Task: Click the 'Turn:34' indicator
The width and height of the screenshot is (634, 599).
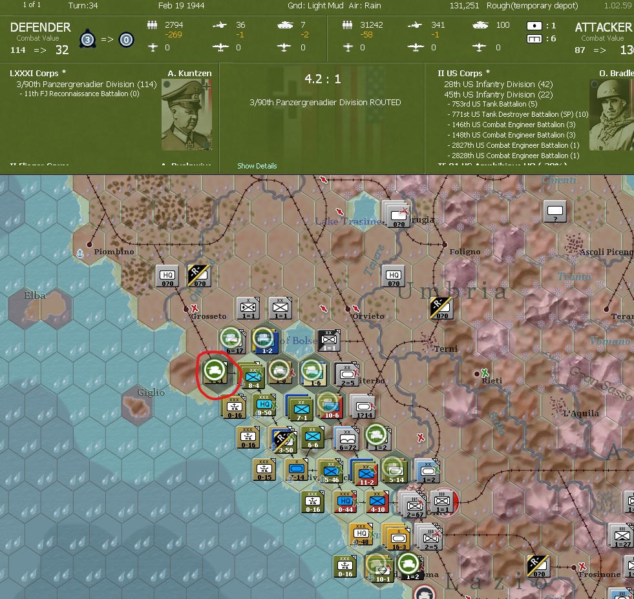Action: [x=83, y=6]
